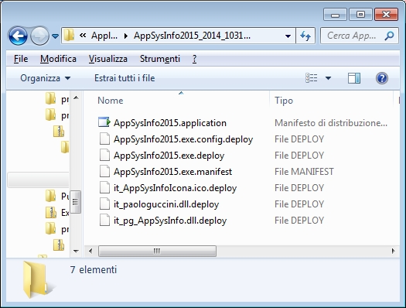Close the Explorer window
The width and height of the screenshot is (406, 308).
(386, 15)
